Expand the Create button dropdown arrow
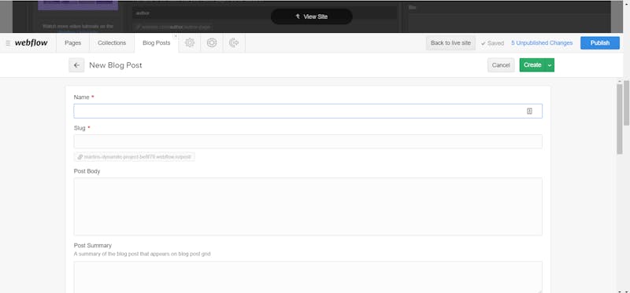The width and height of the screenshot is (630, 293). 550,65
